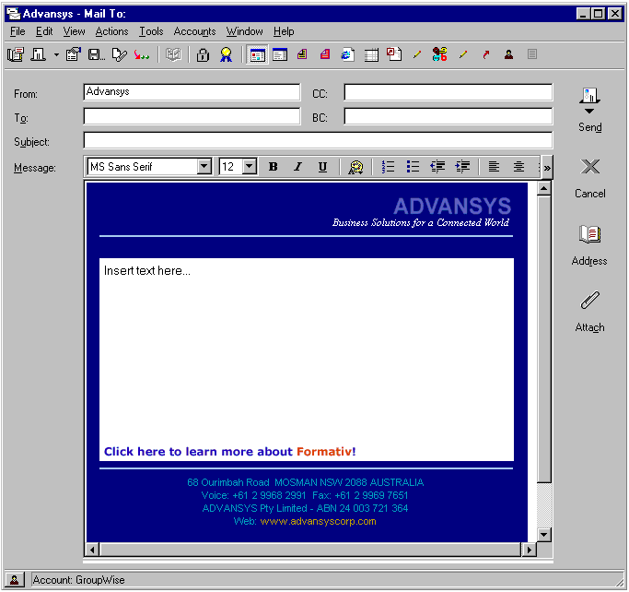The image size is (629, 592).
Task: Click the Cancel button with X
Action: click(589, 178)
